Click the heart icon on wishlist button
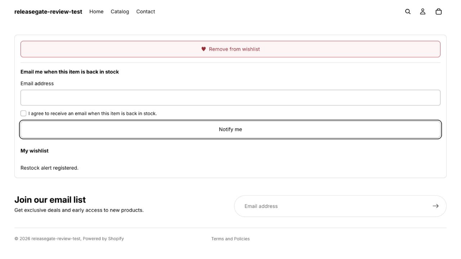 tap(204, 49)
